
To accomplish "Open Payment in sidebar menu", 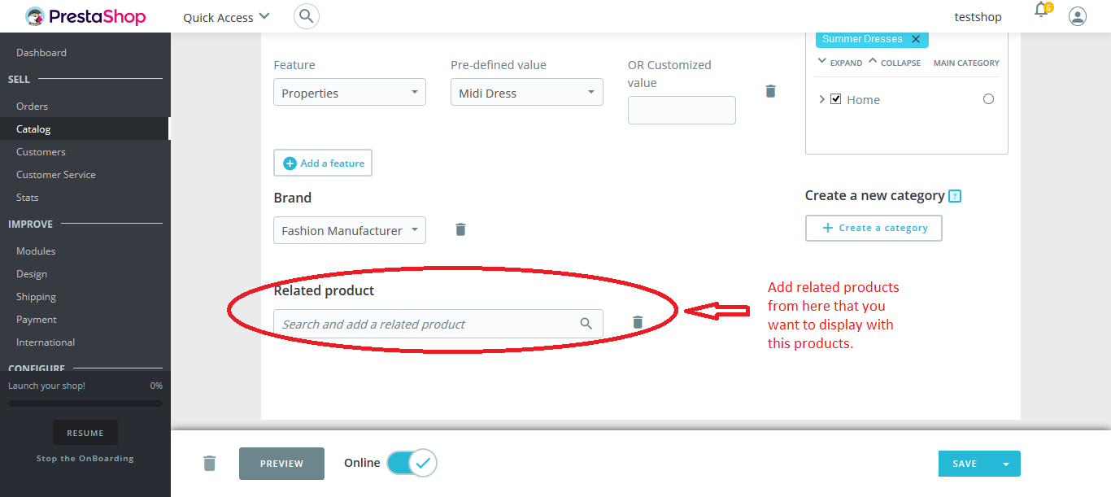I will pyautogui.click(x=37, y=320).
